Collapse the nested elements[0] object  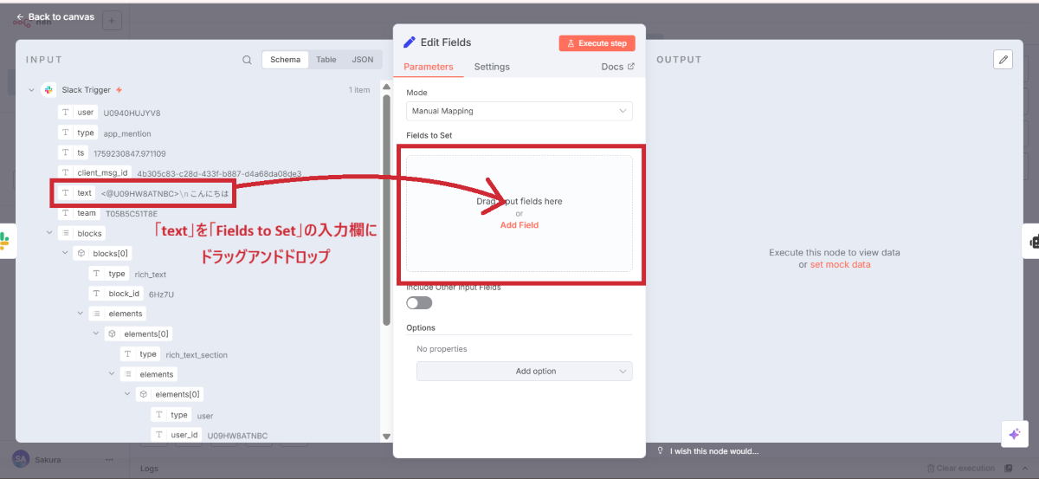point(127,394)
